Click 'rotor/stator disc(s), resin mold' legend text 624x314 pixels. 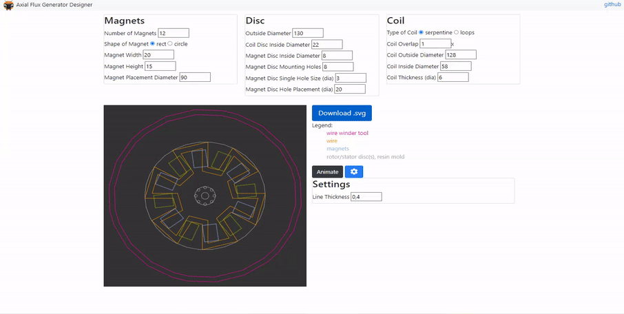pos(365,157)
